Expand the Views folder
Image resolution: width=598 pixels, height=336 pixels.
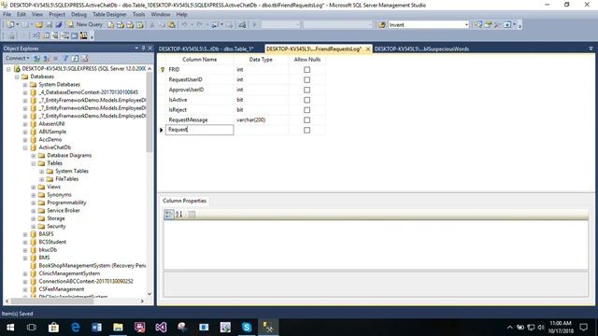(34, 187)
